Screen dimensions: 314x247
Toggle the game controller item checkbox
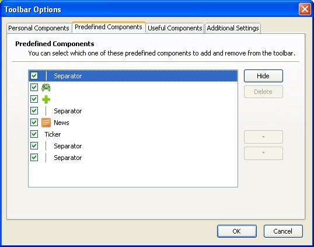(x=34, y=88)
